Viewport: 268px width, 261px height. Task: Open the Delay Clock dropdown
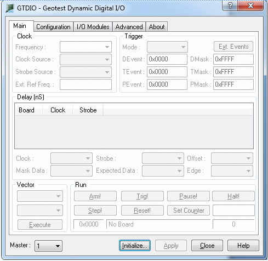71,158
